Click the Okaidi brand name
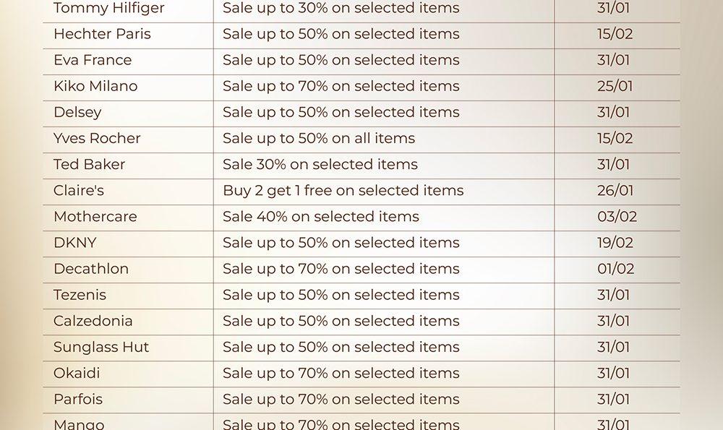723x430 pixels. point(77,373)
